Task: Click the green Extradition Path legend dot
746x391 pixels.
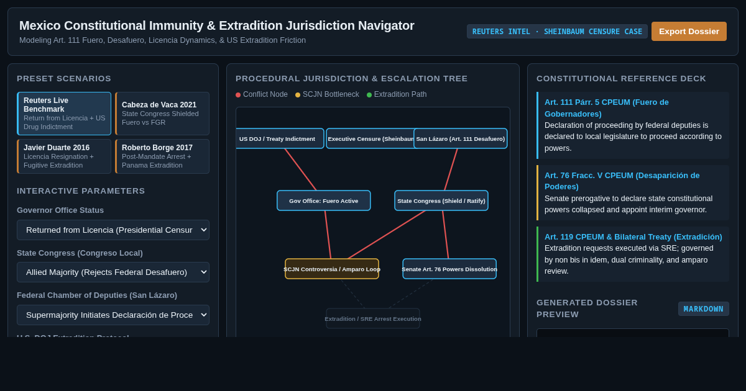Action: 369,95
